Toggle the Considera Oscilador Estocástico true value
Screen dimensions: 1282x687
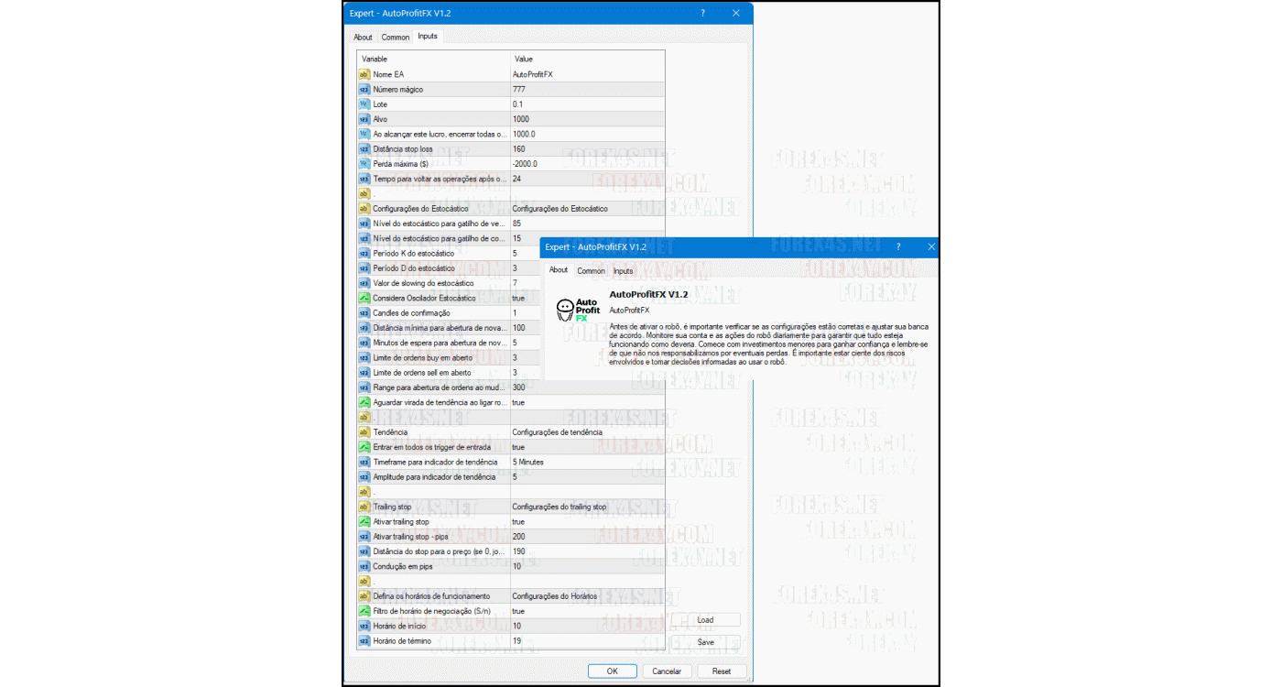[518, 299]
